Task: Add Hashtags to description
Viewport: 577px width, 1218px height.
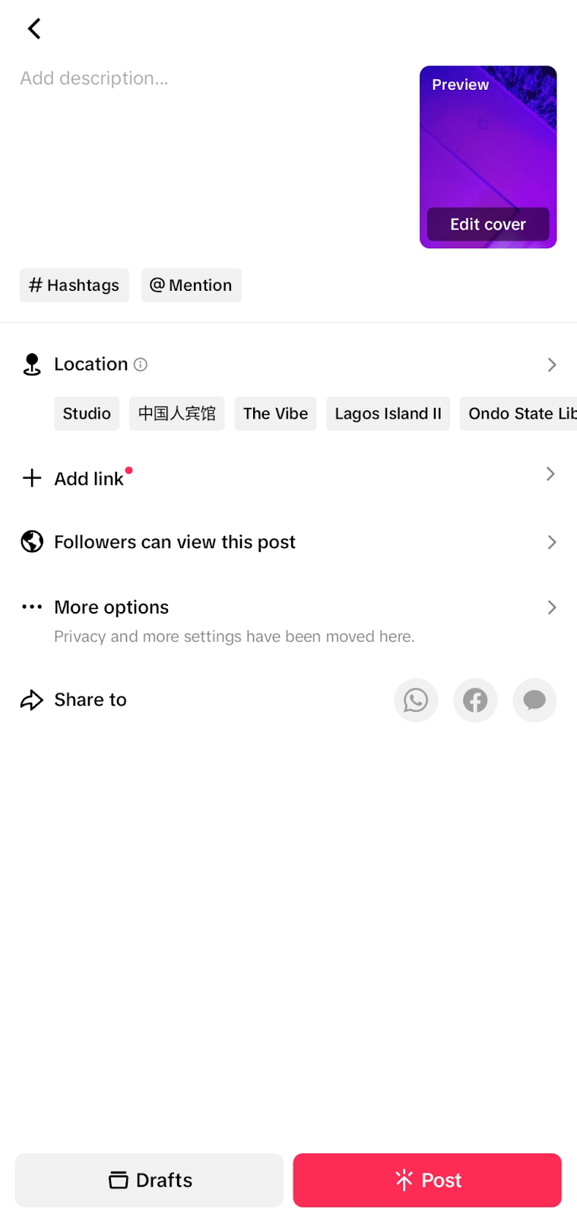Action: [x=75, y=285]
